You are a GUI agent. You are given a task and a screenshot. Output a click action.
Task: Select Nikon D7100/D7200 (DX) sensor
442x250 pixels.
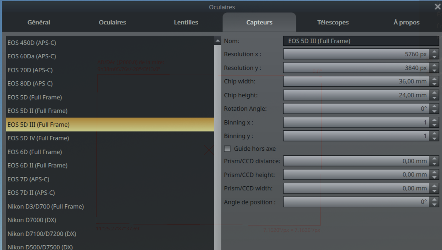pyautogui.click(x=110, y=234)
